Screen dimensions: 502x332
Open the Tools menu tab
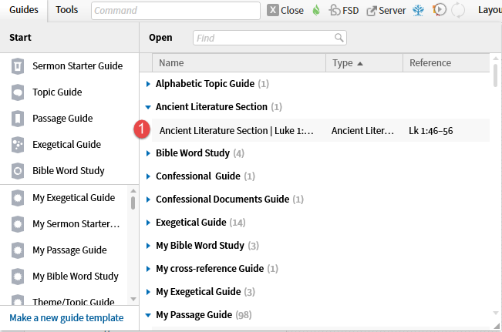tap(66, 10)
